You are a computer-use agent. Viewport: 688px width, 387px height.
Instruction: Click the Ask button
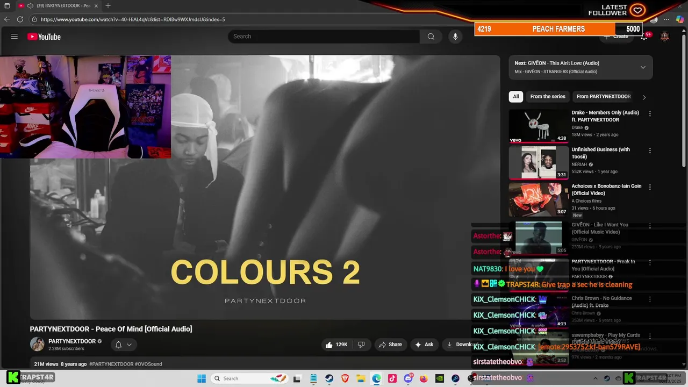[424, 345]
